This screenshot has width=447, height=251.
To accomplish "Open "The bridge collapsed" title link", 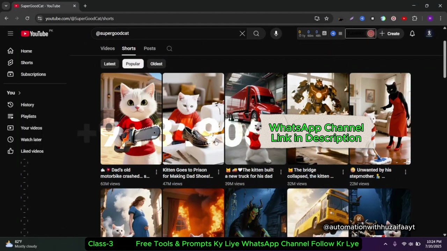I will pyautogui.click(x=311, y=173).
